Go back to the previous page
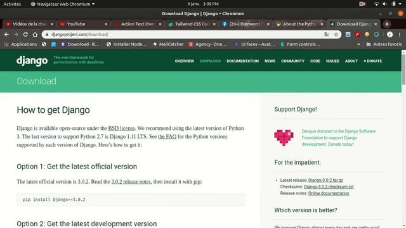The image size is (406, 228). coord(6,34)
